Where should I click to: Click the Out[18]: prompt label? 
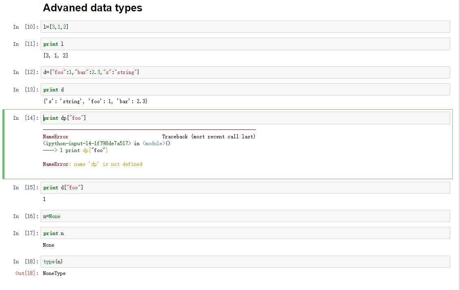(x=27, y=273)
